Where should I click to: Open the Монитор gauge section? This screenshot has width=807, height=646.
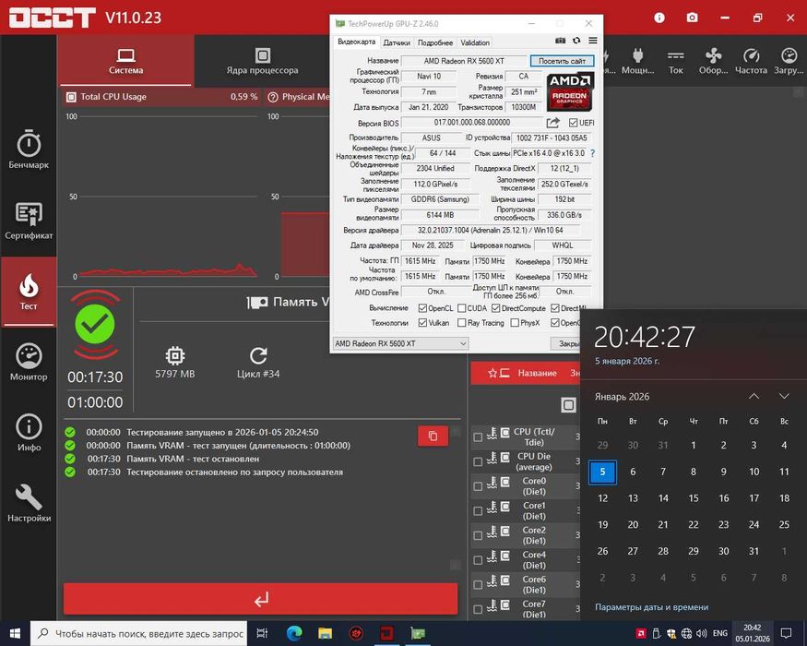click(29, 362)
